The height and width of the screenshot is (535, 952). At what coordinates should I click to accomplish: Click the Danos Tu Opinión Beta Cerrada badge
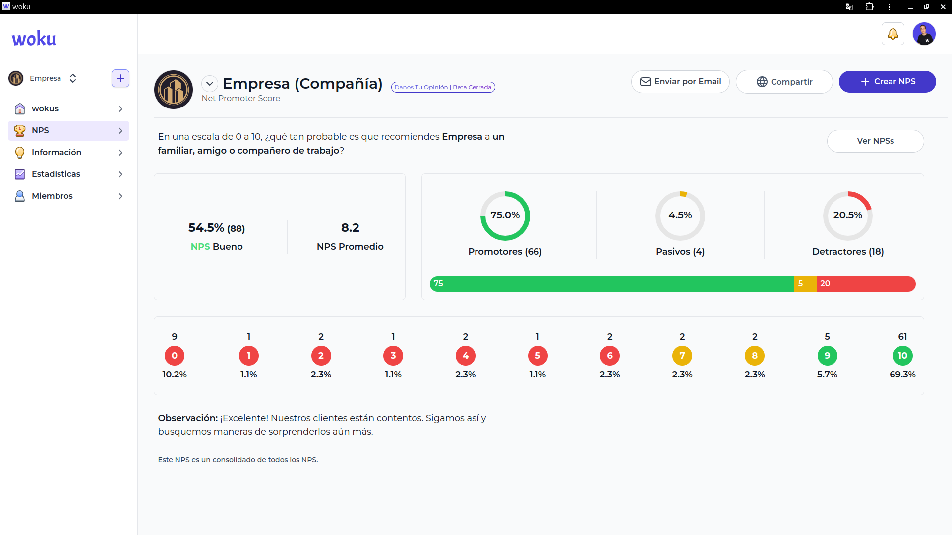point(443,87)
